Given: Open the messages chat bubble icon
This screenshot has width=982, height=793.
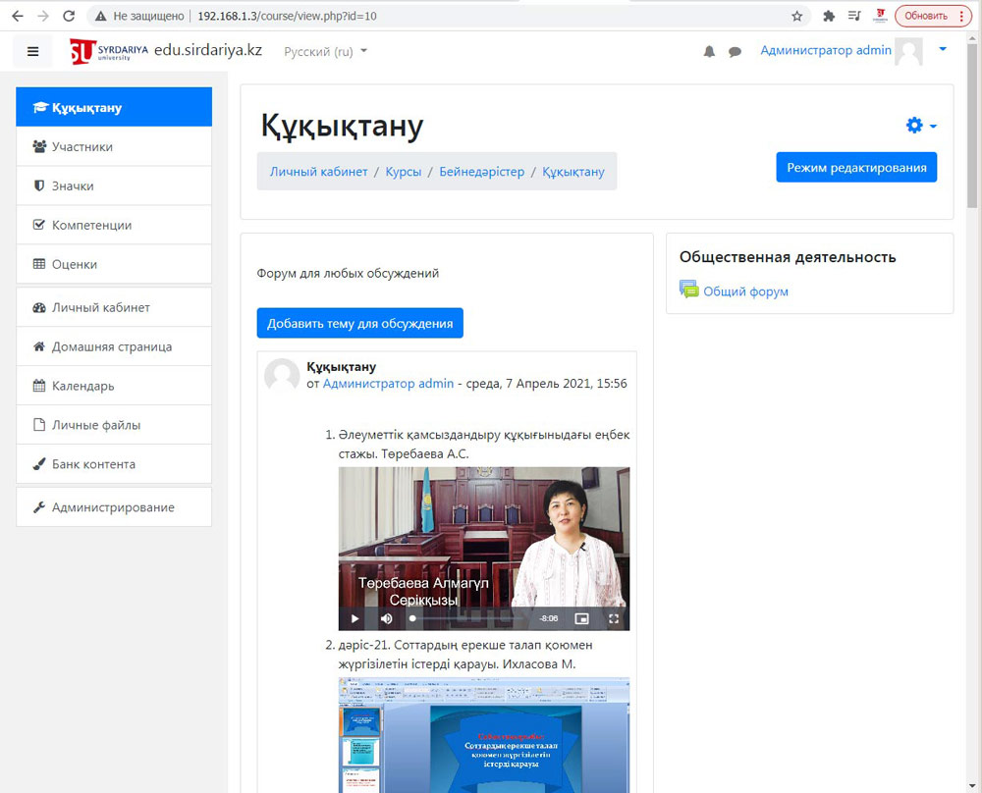Looking at the screenshot, I should click(x=735, y=52).
